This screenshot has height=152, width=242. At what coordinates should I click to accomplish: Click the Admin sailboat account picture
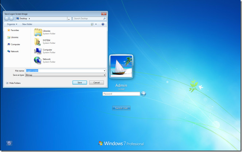[121, 67]
